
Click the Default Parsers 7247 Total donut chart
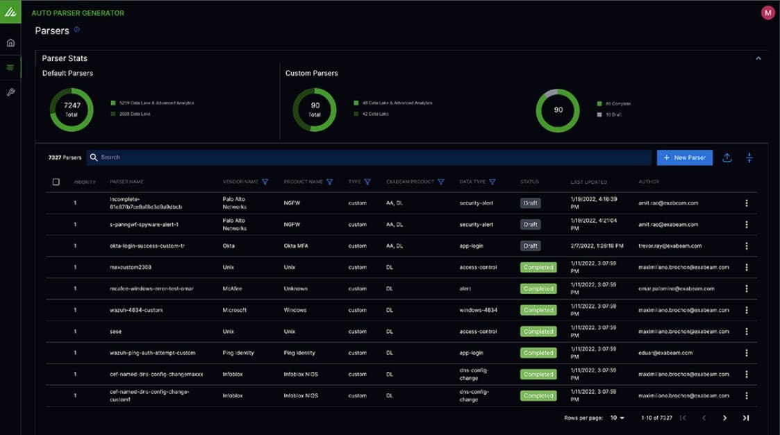pyautogui.click(x=72, y=110)
